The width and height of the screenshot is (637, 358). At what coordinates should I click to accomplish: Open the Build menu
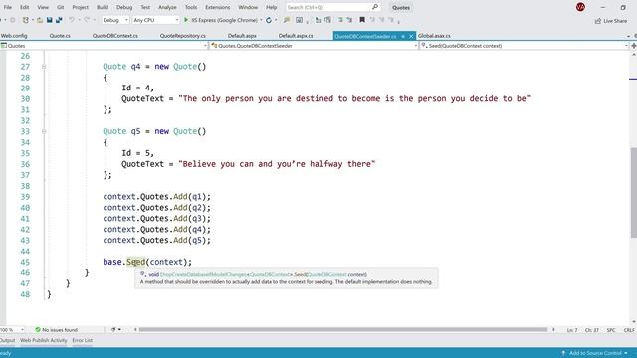103,7
